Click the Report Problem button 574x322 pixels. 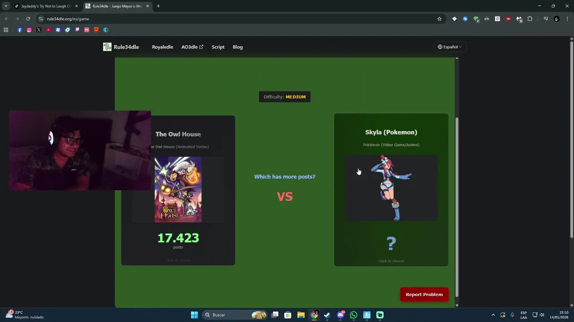[424, 294]
